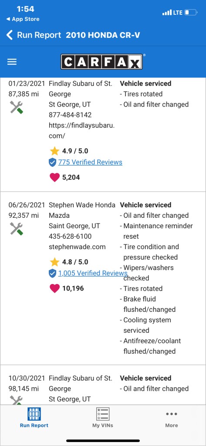Tap Findlay Subaru phone number 877-484-8142
This screenshot has width=206, height=446.
point(70,115)
